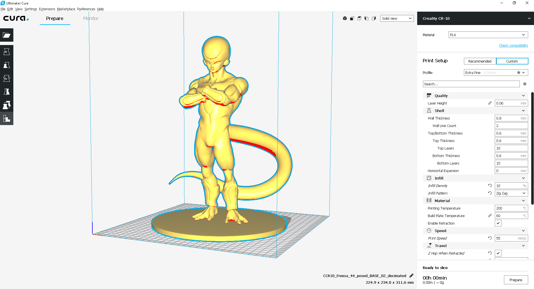This screenshot has height=289, width=534.
Task: Click the Top Layers value field
Action: tap(511, 148)
